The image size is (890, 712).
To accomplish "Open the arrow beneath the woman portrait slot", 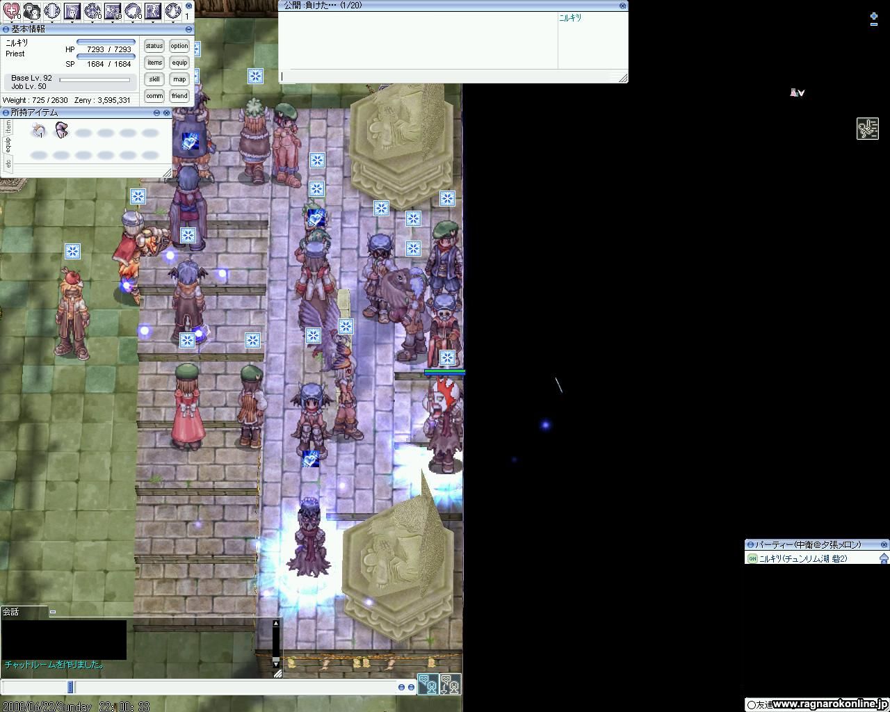I will pos(72,22).
